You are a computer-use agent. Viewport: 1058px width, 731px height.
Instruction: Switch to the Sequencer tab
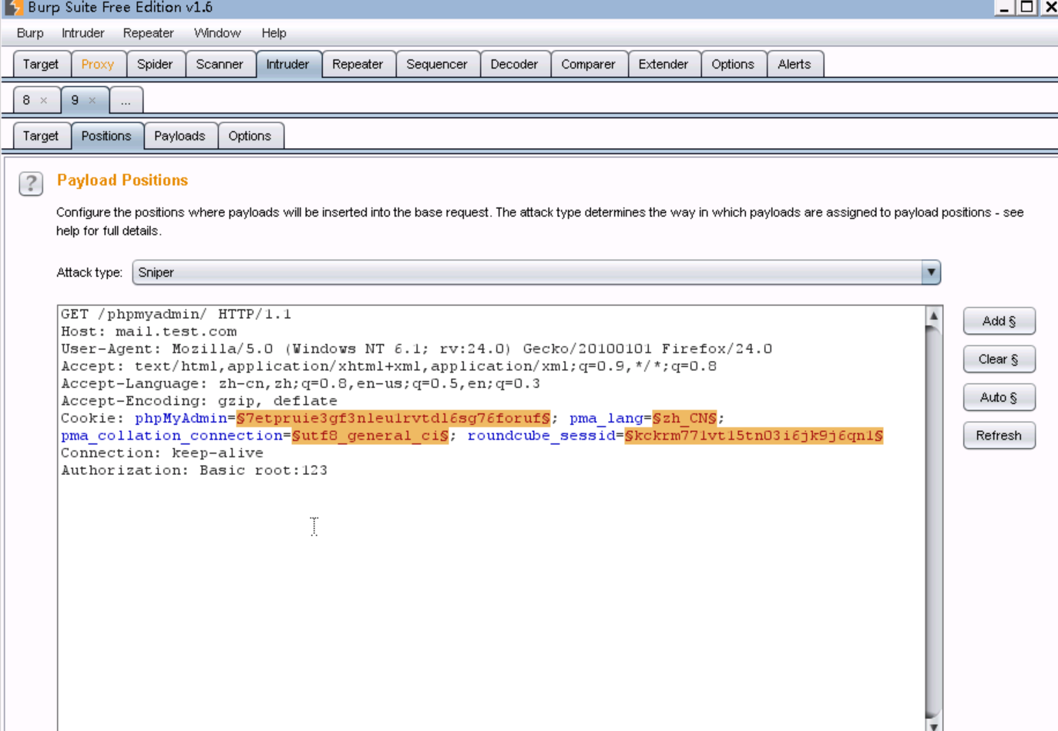point(437,64)
